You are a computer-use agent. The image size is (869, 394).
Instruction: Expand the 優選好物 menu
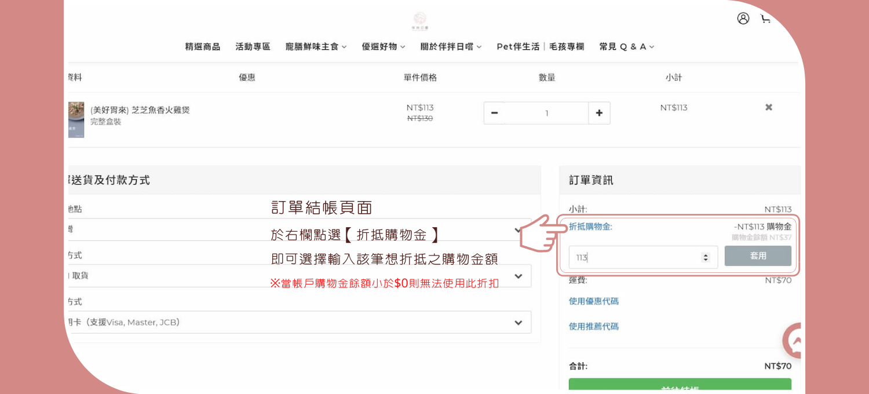coord(384,47)
